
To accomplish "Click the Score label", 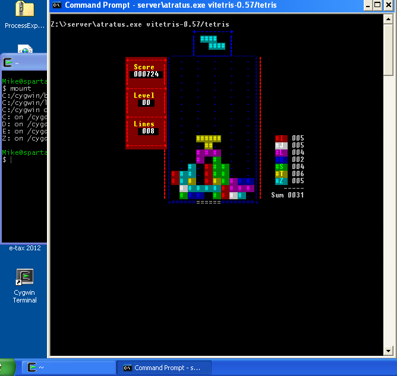I will [x=144, y=67].
